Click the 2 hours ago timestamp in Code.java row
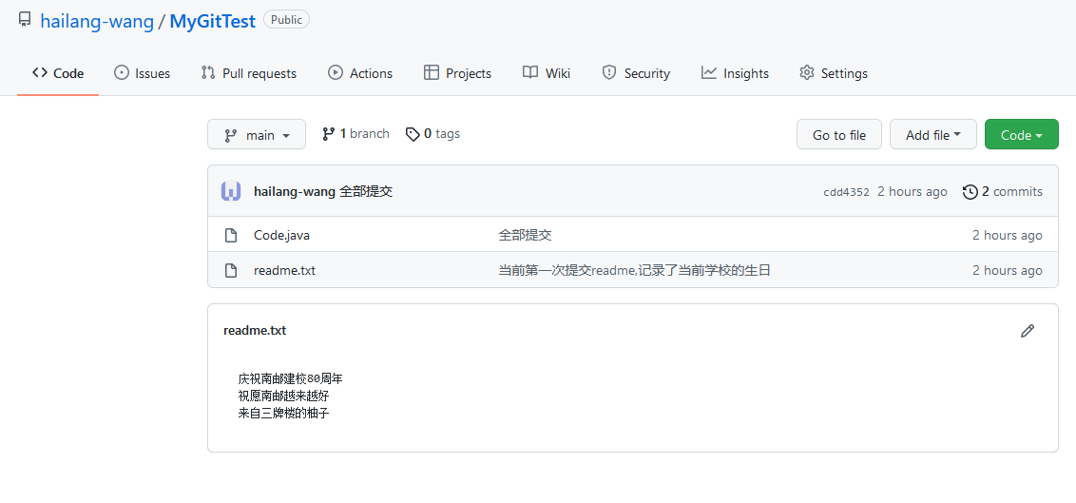This screenshot has width=1076, height=503. [x=1007, y=236]
